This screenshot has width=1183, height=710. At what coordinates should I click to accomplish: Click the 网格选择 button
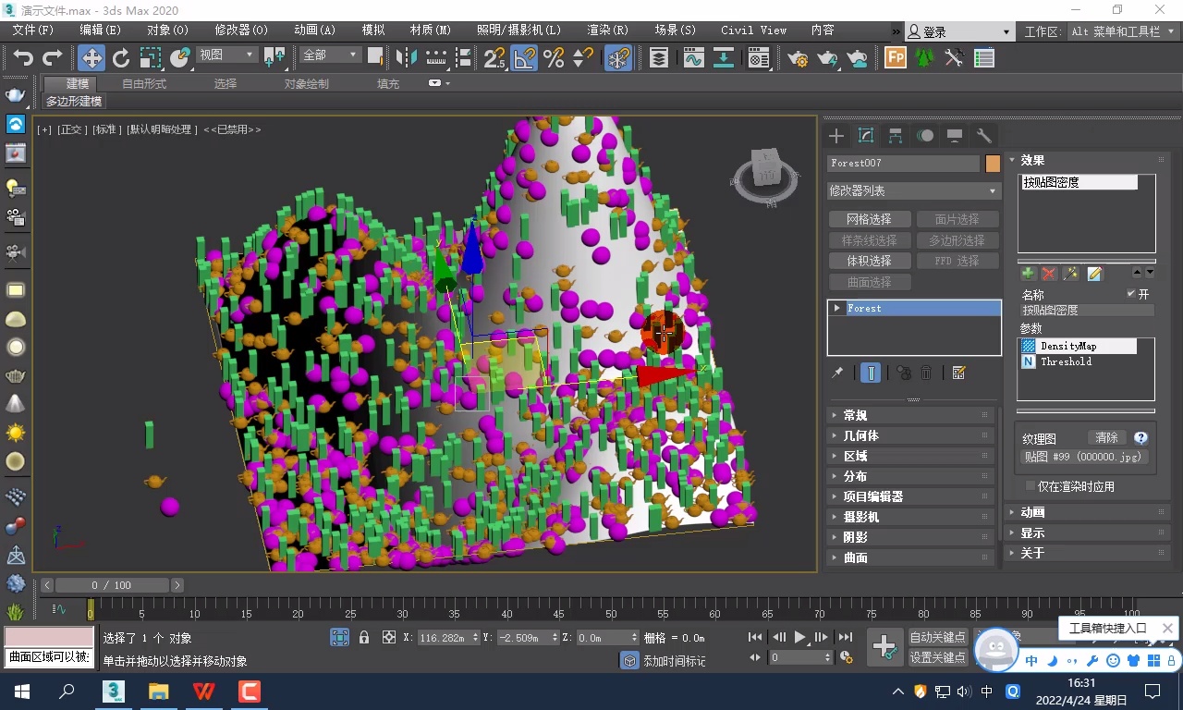pos(869,219)
